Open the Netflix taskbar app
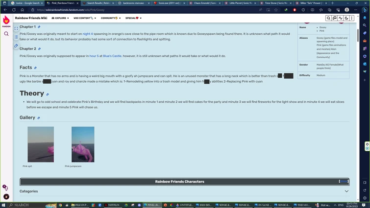370x208 pixels. click(112, 205)
